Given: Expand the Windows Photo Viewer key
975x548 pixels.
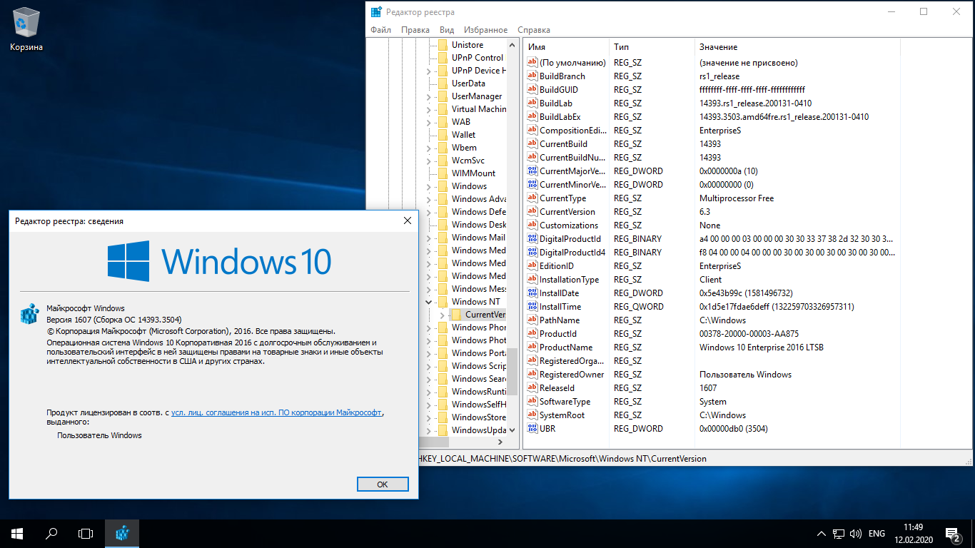Looking at the screenshot, I should (429, 340).
